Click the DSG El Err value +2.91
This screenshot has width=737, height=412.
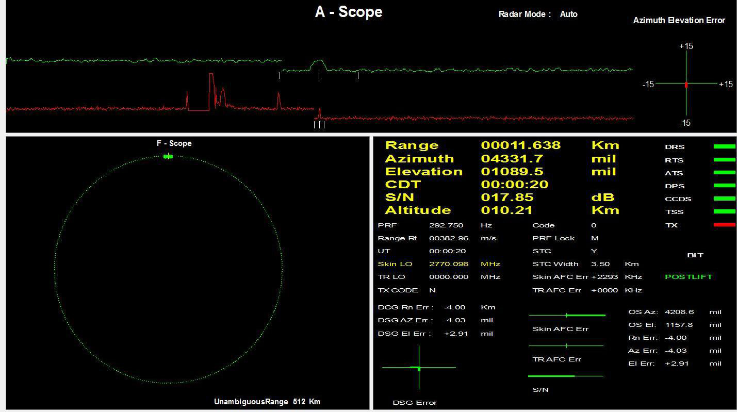(x=456, y=334)
